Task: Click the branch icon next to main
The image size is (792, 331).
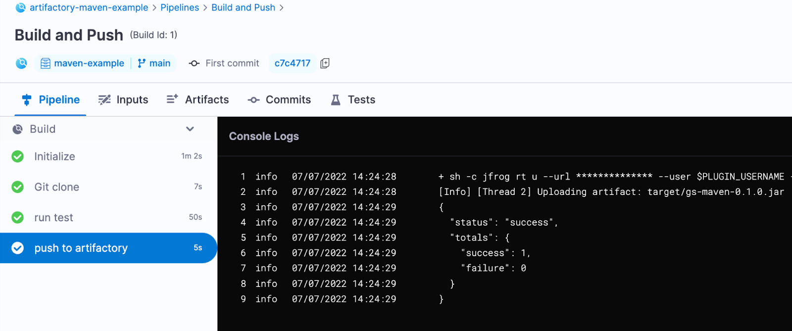Action: pyautogui.click(x=142, y=63)
